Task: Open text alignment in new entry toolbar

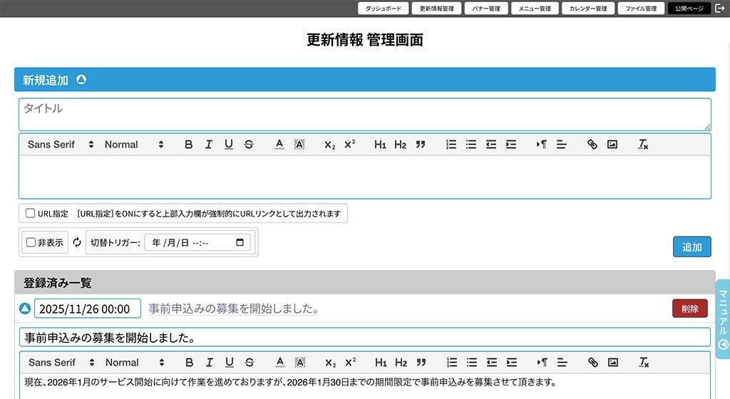Action: click(x=562, y=145)
